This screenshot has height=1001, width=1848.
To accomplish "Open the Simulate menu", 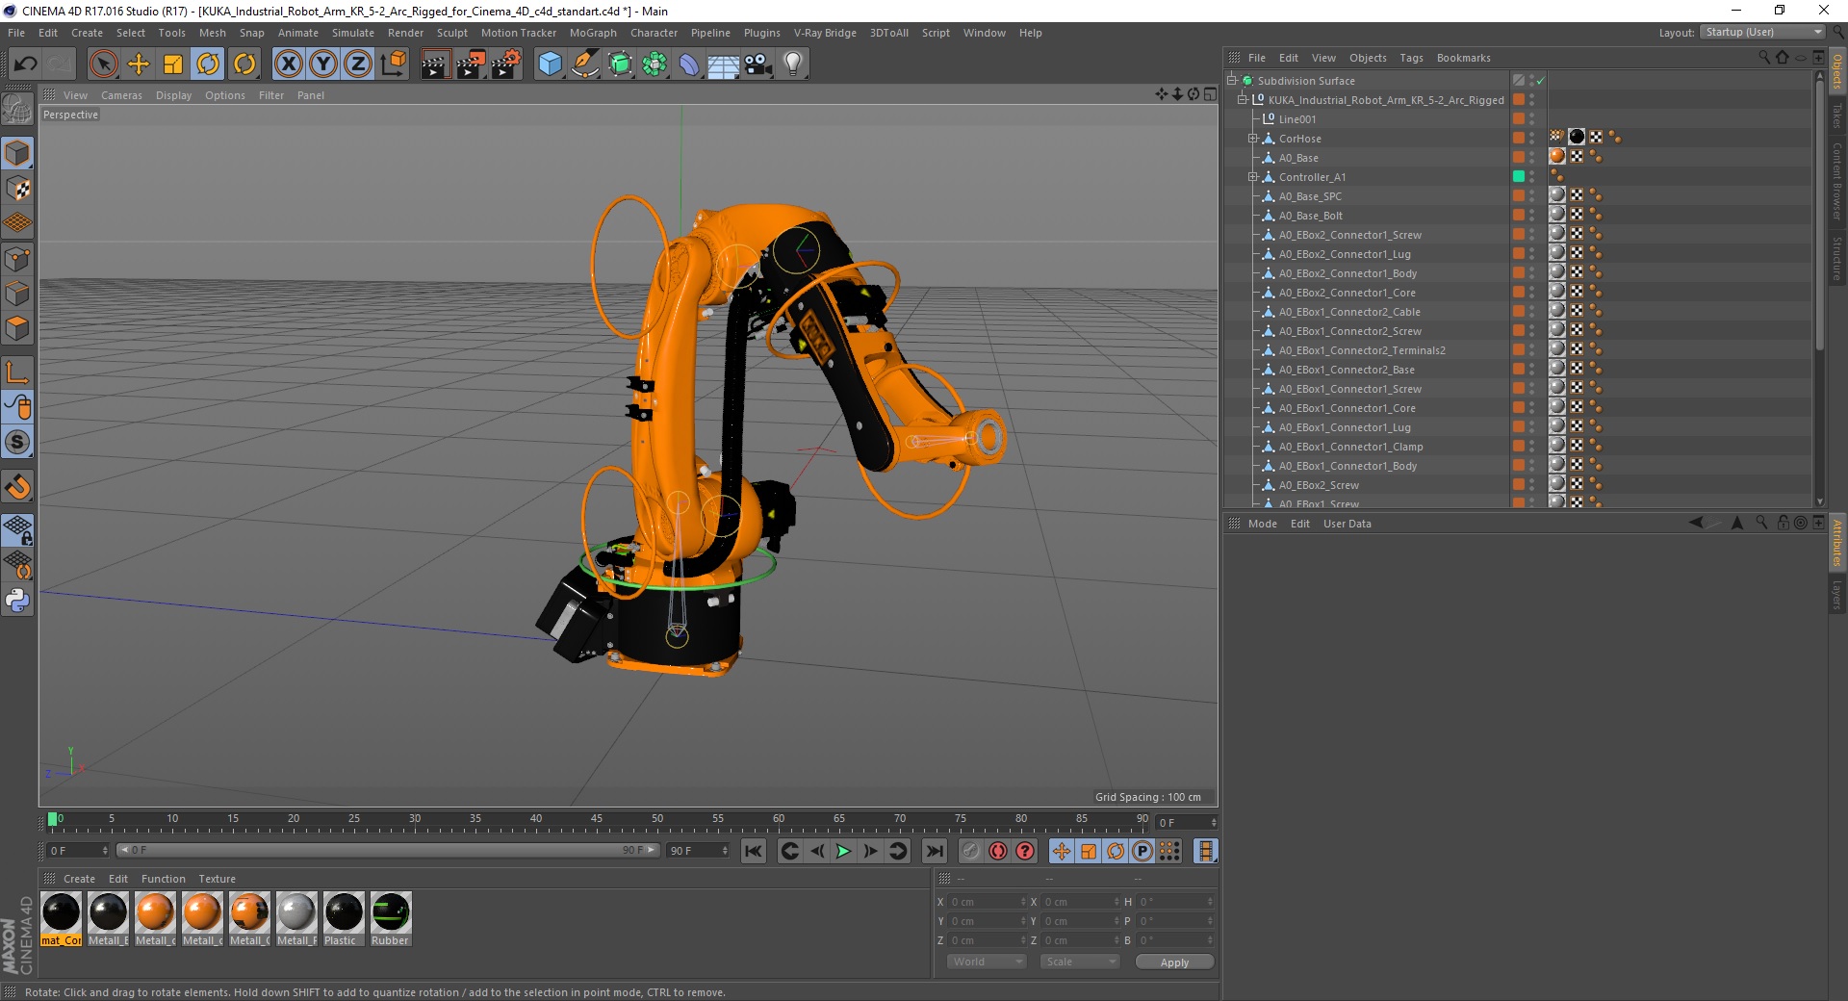I will pos(353,33).
